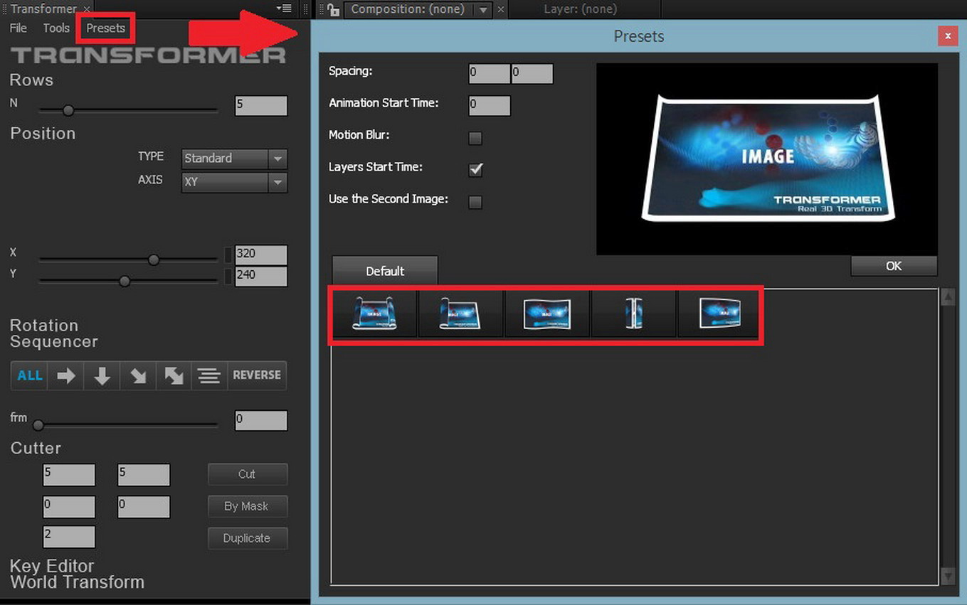Select the centered-lines sequencer mode
Image resolution: width=967 pixels, height=605 pixels.
[x=209, y=375]
